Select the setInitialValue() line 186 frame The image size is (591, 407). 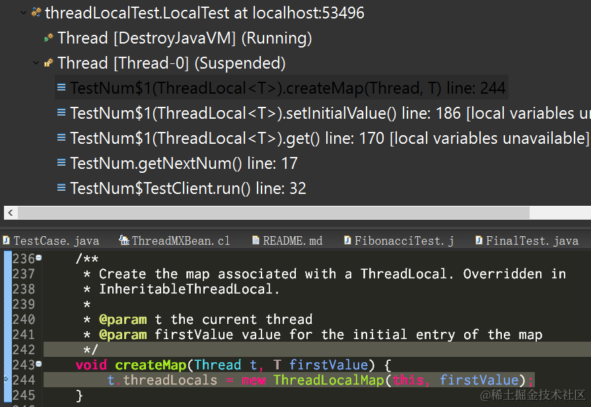pos(330,113)
